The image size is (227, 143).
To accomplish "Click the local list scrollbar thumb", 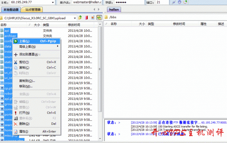I will point(100,69).
